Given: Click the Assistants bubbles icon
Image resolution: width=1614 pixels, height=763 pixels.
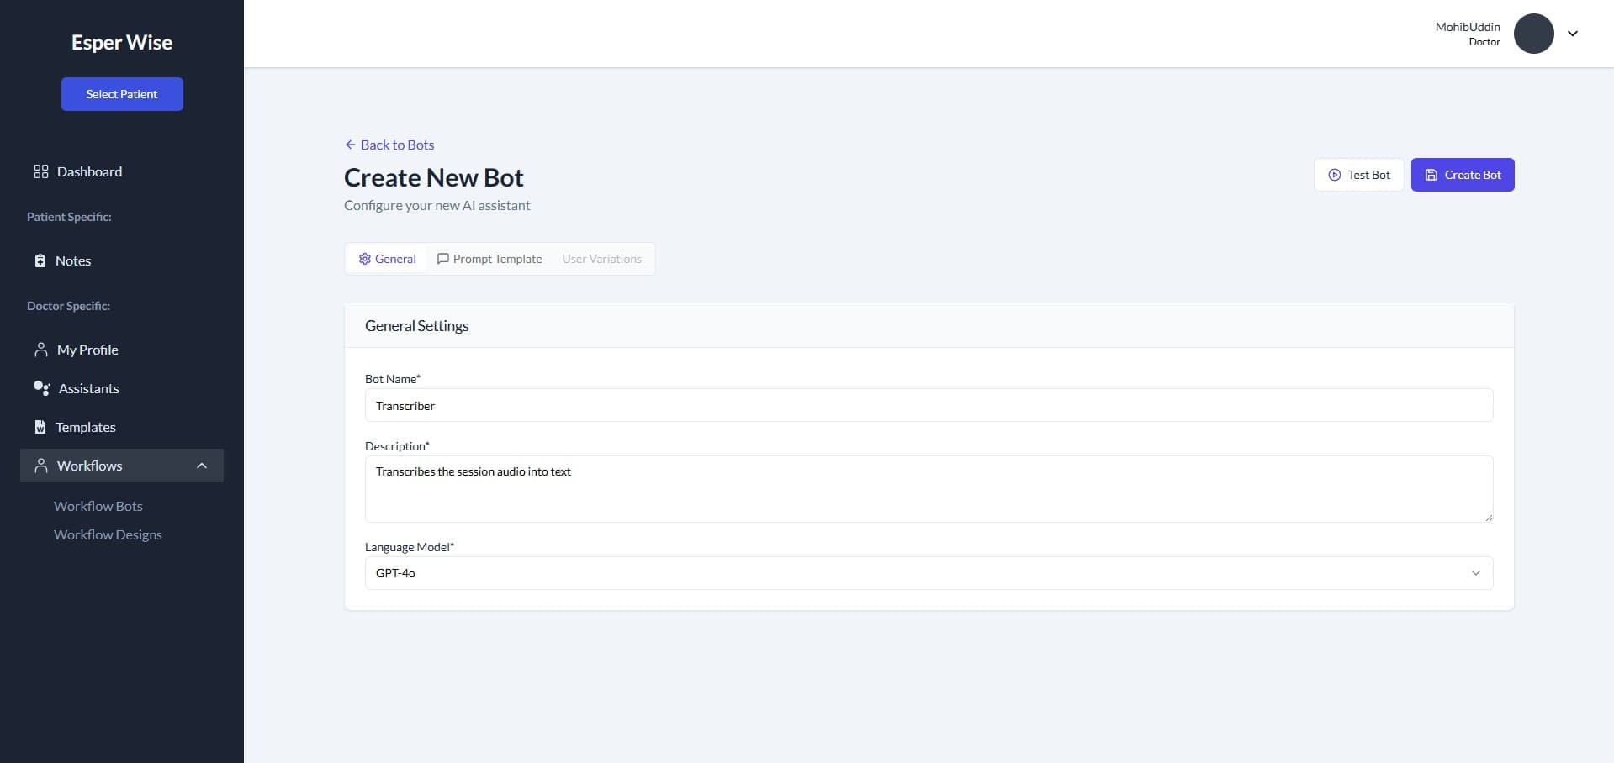Looking at the screenshot, I should point(41,388).
